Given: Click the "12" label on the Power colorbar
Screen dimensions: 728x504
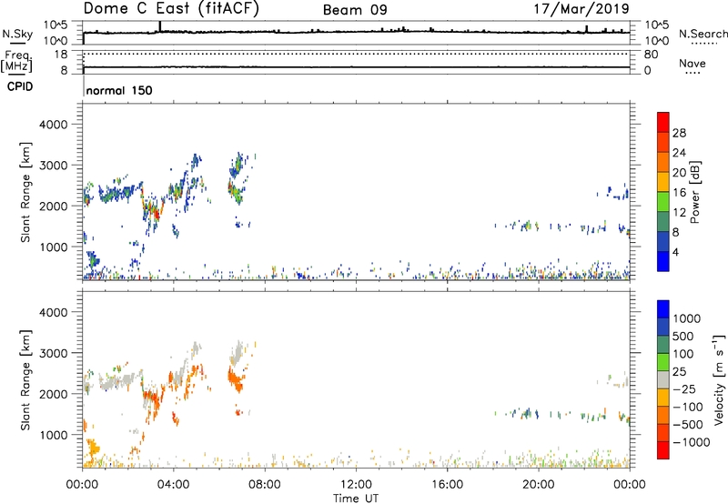Looking at the screenshot, I should point(679,213).
